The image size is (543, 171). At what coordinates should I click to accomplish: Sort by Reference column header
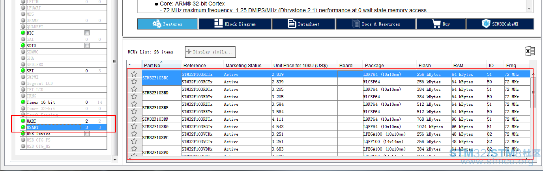point(202,65)
